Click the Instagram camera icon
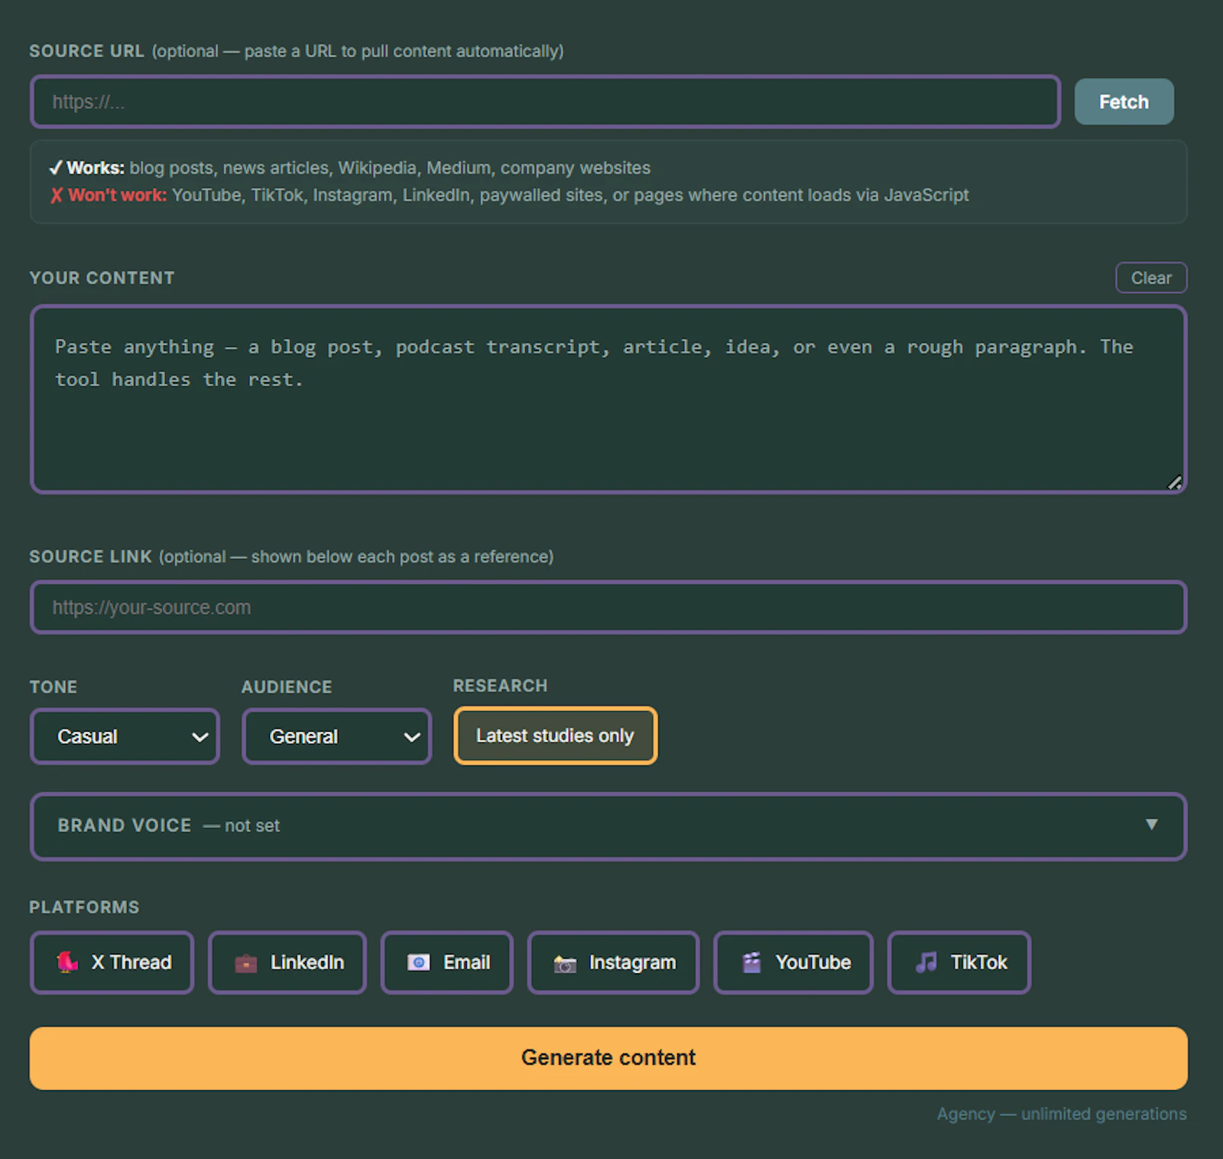 tap(565, 963)
